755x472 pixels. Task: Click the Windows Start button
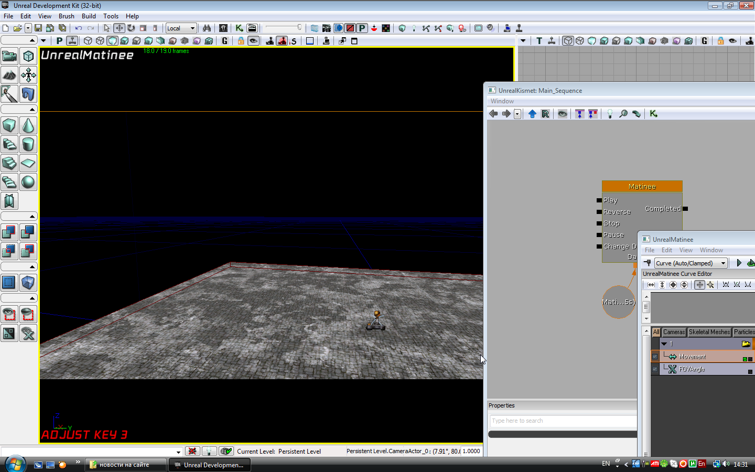(x=15, y=464)
